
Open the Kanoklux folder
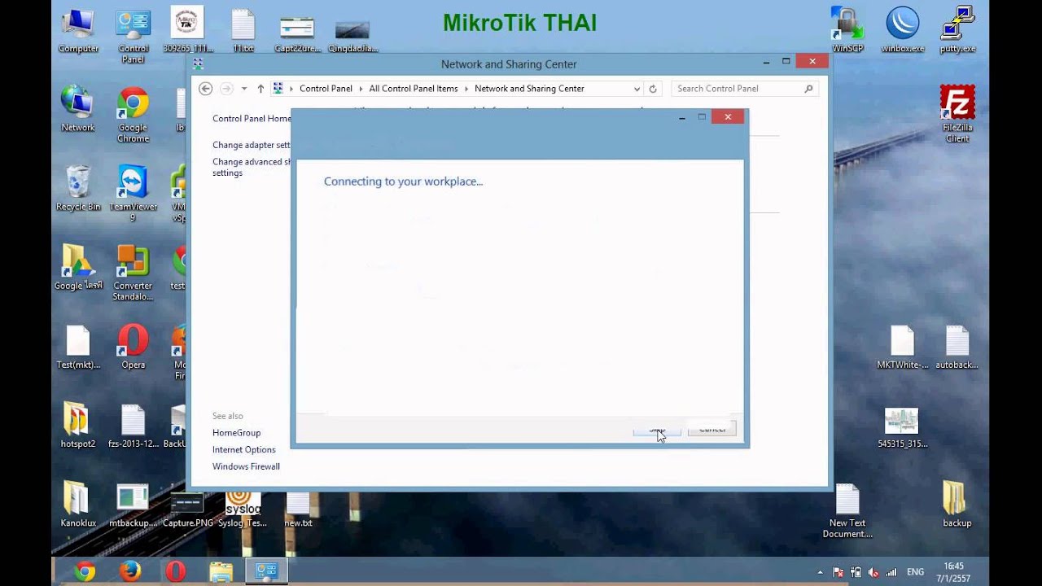pyautogui.click(x=78, y=505)
